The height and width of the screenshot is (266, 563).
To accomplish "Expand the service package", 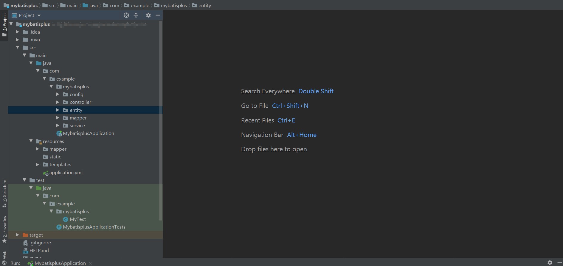I will click(58, 125).
